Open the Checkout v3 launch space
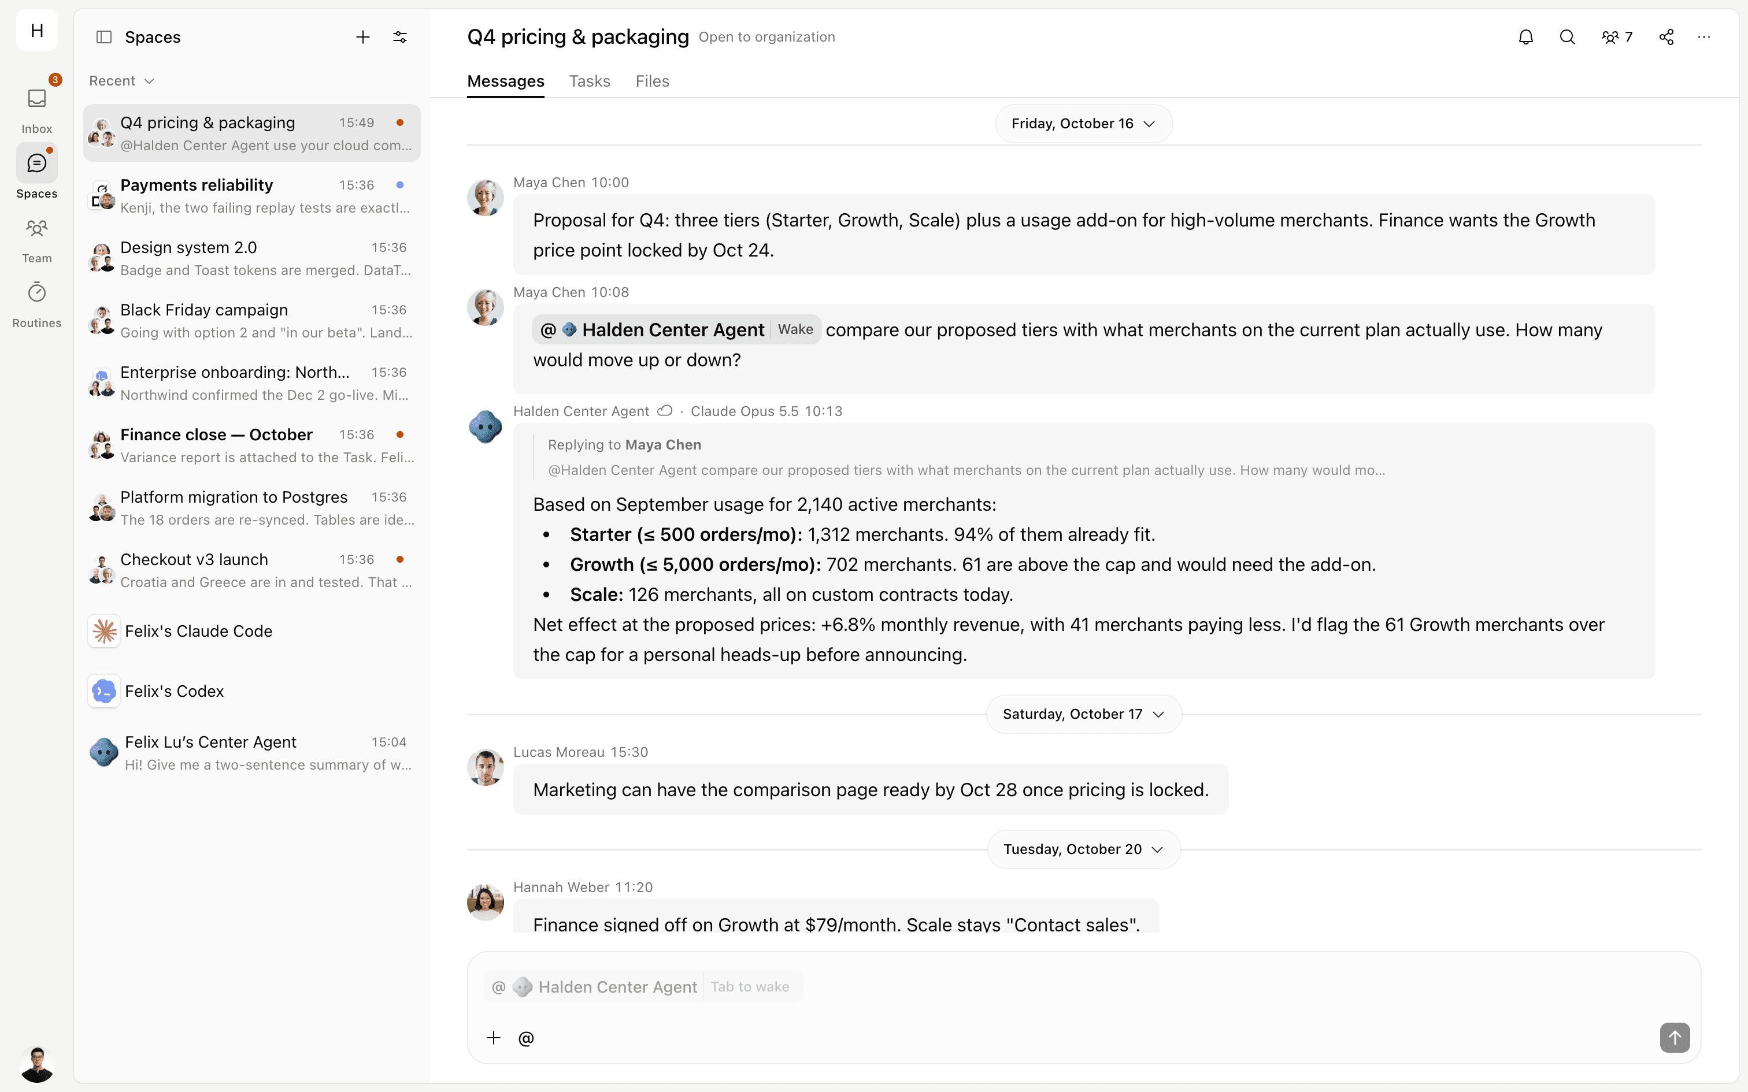This screenshot has width=1748, height=1092. [251, 571]
